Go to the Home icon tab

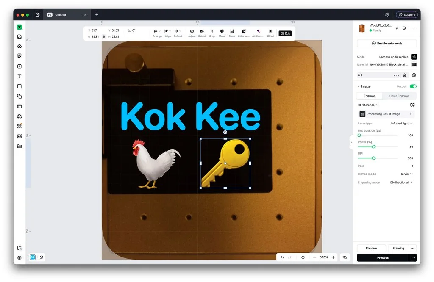click(x=38, y=15)
